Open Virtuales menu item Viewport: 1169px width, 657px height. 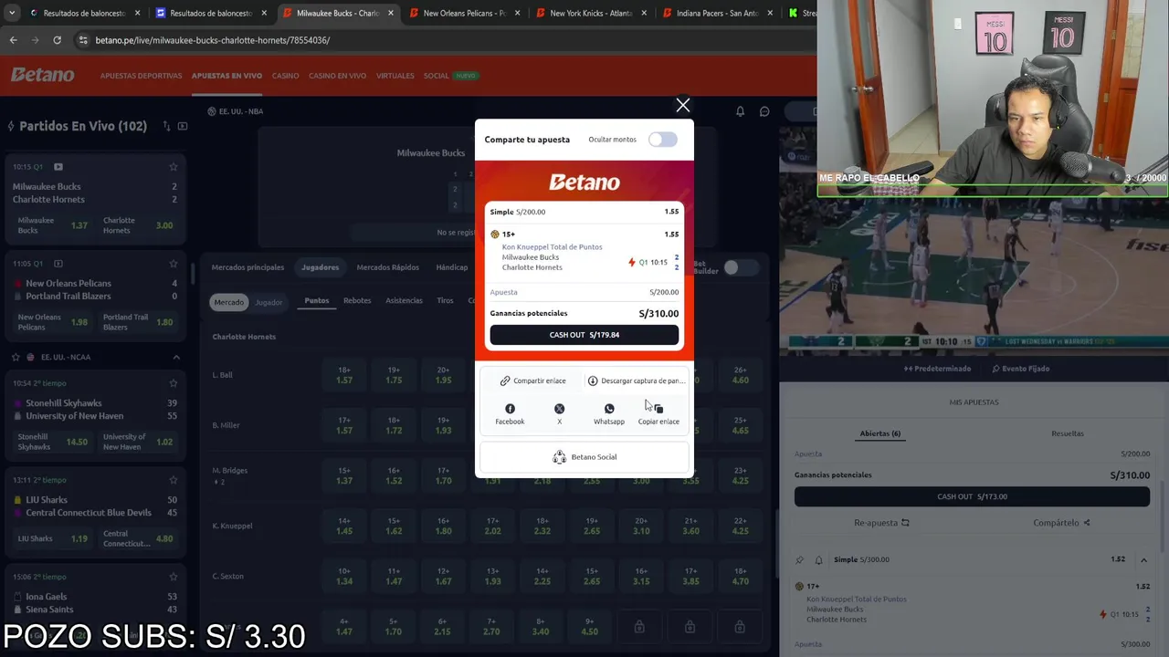point(395,76)
